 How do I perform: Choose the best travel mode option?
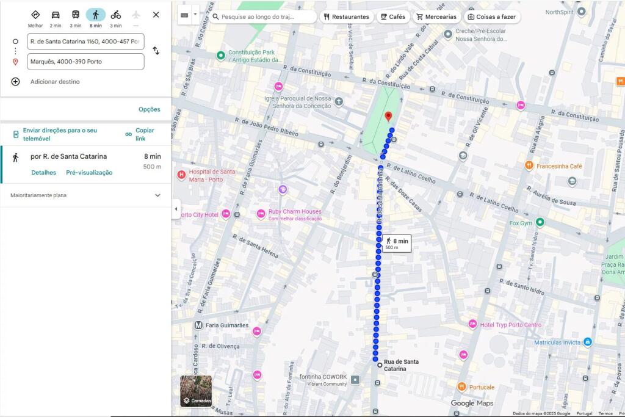35,15
